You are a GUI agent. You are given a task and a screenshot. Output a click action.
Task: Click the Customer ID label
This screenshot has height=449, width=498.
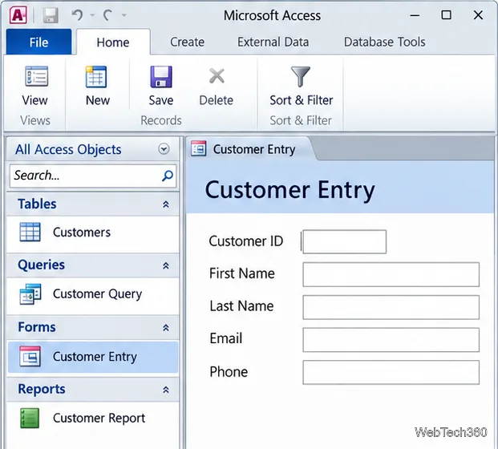[x=246, y=241]
